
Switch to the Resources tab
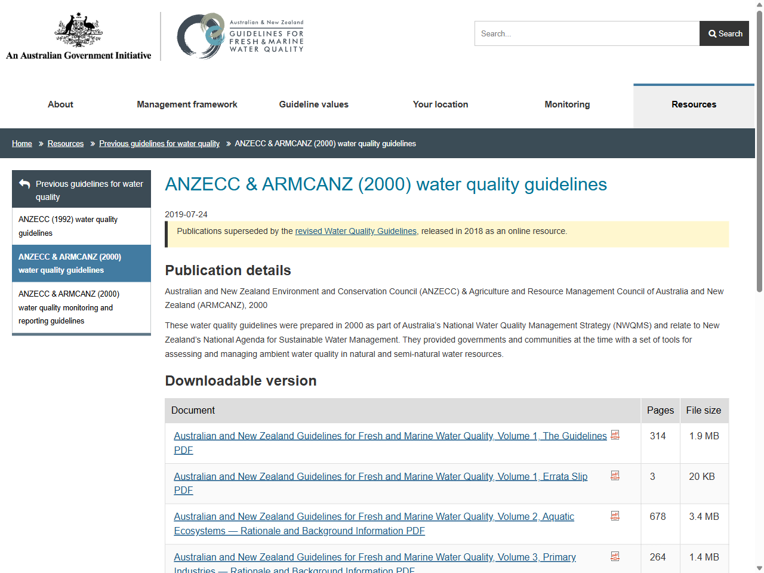(694, 104)
